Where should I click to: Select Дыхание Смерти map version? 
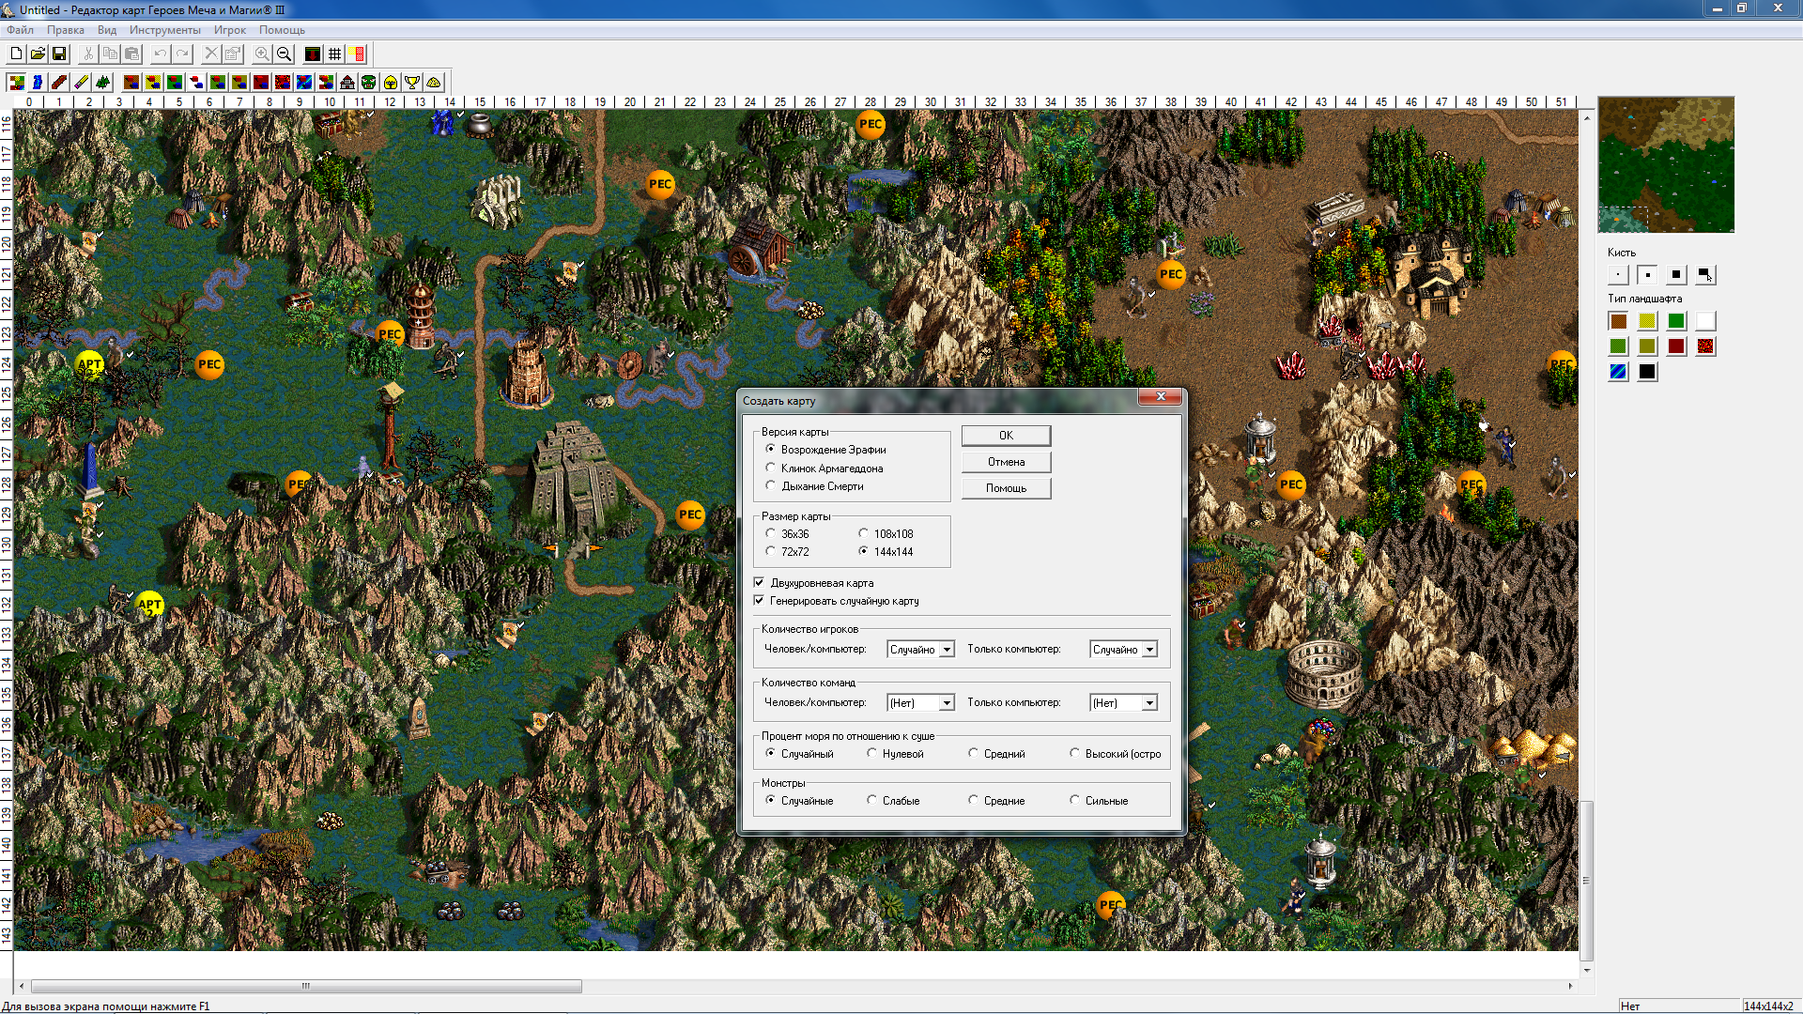point(815,485)
